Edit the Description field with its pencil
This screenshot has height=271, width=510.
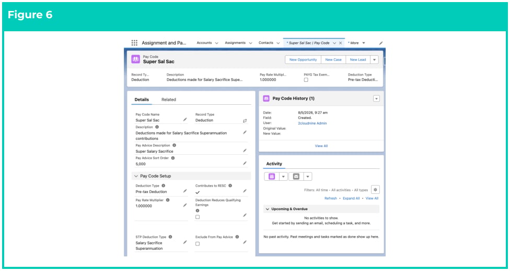(x=245, y=132)
